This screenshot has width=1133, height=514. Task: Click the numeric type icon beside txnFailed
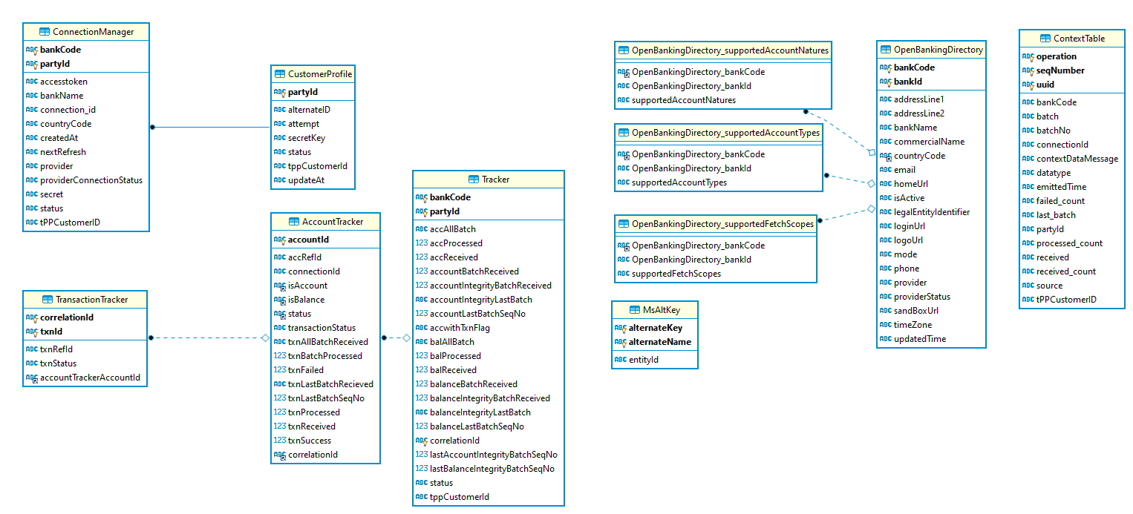pos(280,370)
